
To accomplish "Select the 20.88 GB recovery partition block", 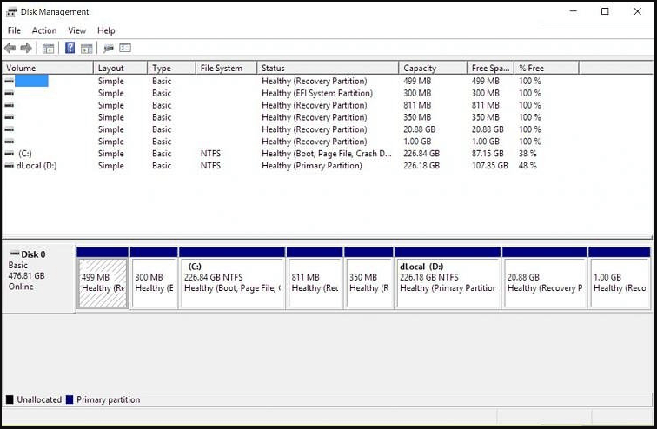I will (545, 283).
